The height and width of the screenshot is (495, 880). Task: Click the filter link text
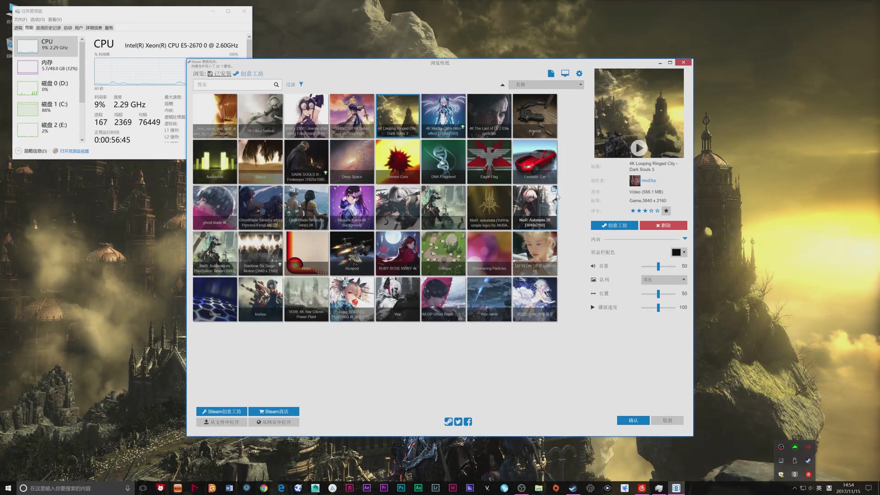[x=291, y=84]
